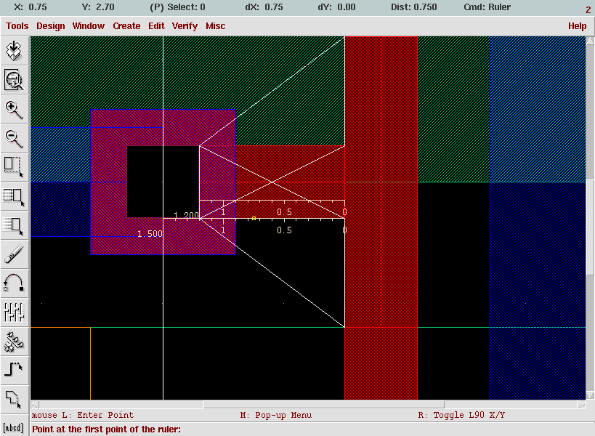Click 'M: Pop-up Menu' hint text
The width and height of the screenshot is (595, 436).
276,415
